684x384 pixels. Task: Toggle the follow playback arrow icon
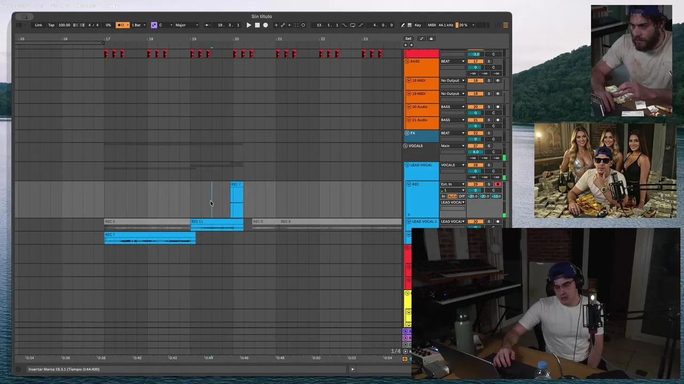pyautogui.click(x=207, y=25)
